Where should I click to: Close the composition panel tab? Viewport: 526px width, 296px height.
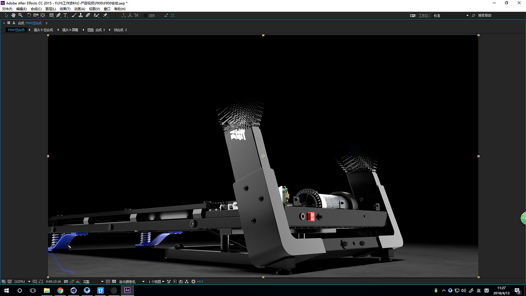coord(4,23)
